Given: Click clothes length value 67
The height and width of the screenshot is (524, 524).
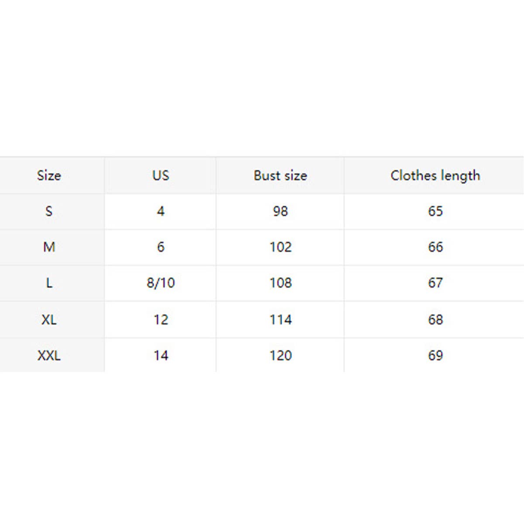Looking at the screenshot, I should (x=435, y=283).
